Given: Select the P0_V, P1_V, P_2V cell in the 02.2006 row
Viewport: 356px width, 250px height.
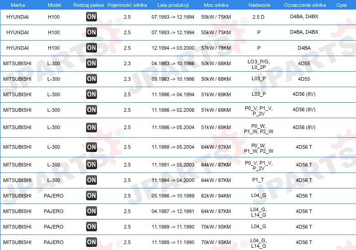Looking at the screenshot, I should click(259, 111).
